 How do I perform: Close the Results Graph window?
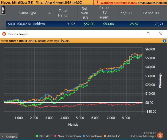click(161, 34)
